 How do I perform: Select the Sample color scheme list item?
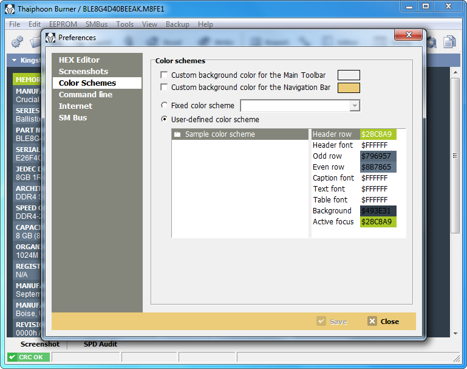240,134
